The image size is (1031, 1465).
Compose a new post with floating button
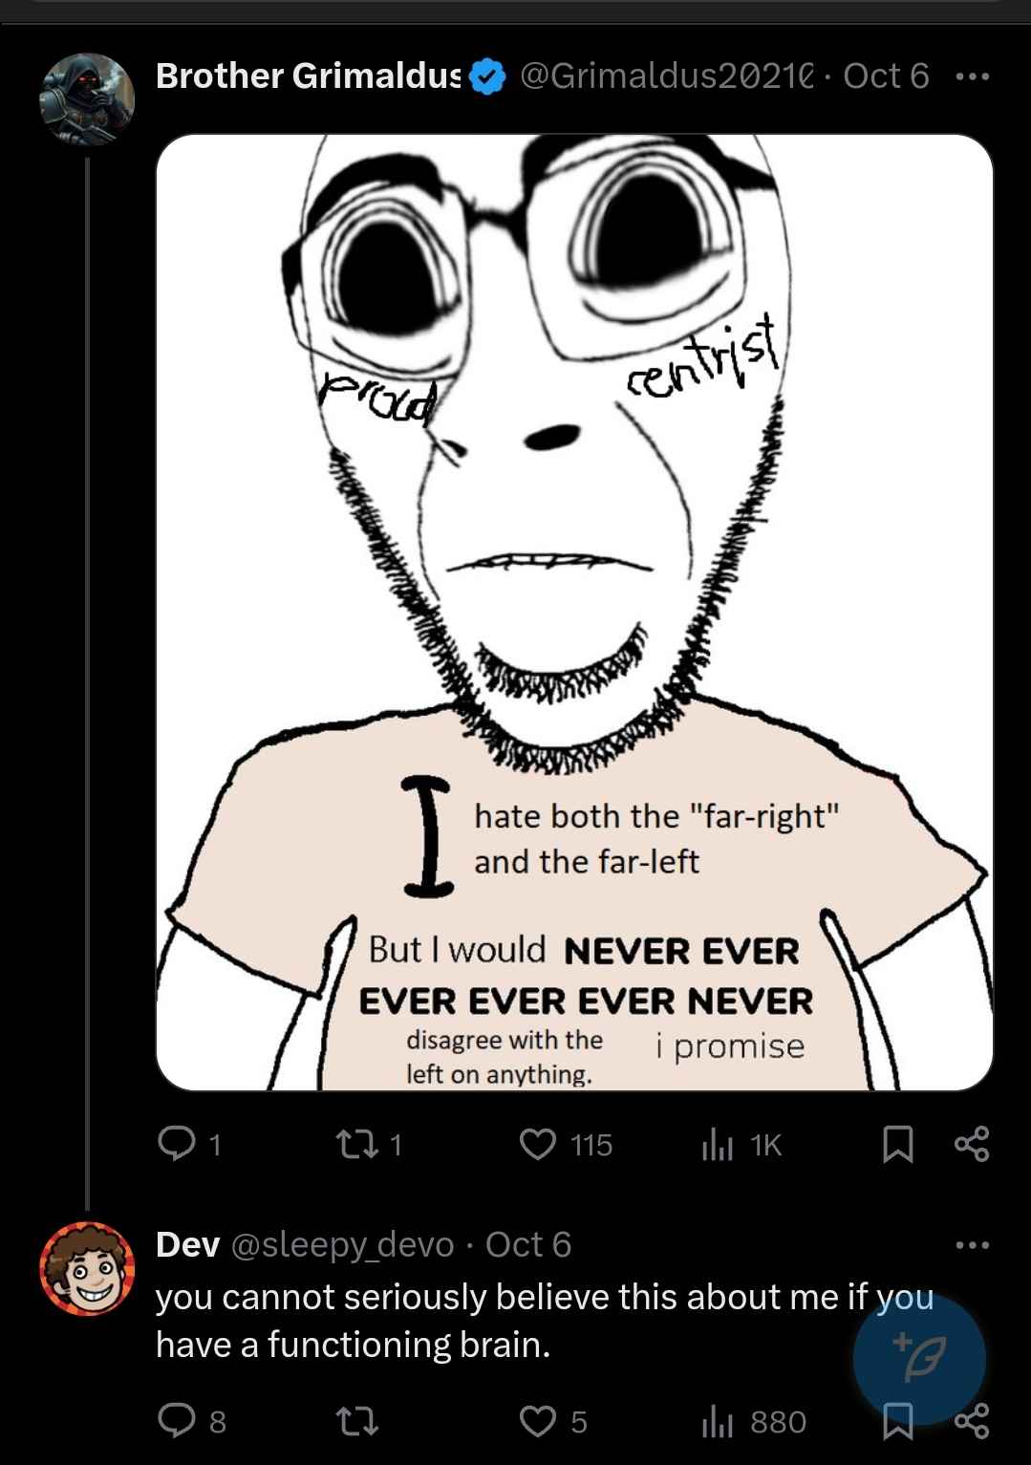pyautogui.click(x=918, y=1357)
